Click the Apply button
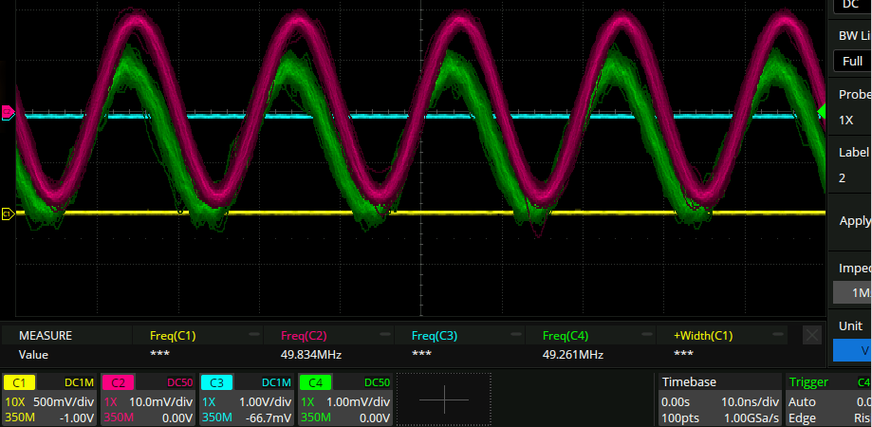The width and height of the screenshot is (872, 427). [x=855, y=221]
